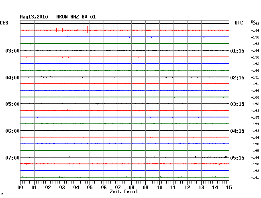This screenshot has height=198, width=261.
Task: Click minute tick label 09 on time axis
Action: (145, 187)
